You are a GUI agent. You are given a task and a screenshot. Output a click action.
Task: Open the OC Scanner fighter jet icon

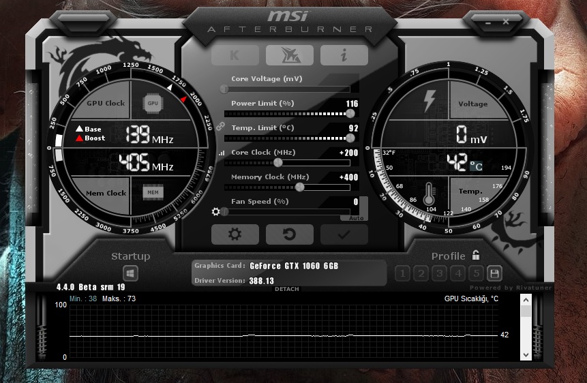[289, 55]
